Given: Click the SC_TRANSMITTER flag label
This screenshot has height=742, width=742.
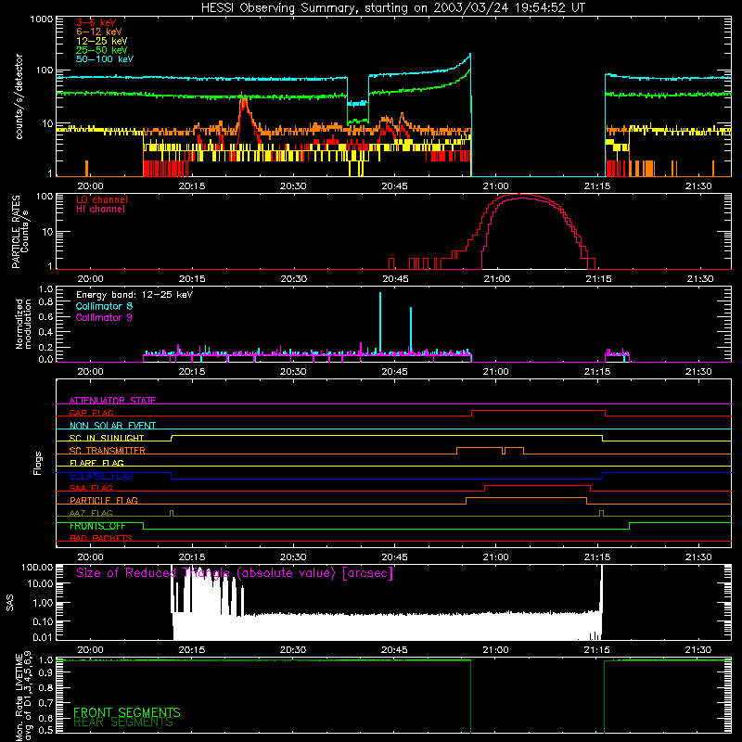Looking at the screenshot, I should pyautogui.click(x=107, y=450).
